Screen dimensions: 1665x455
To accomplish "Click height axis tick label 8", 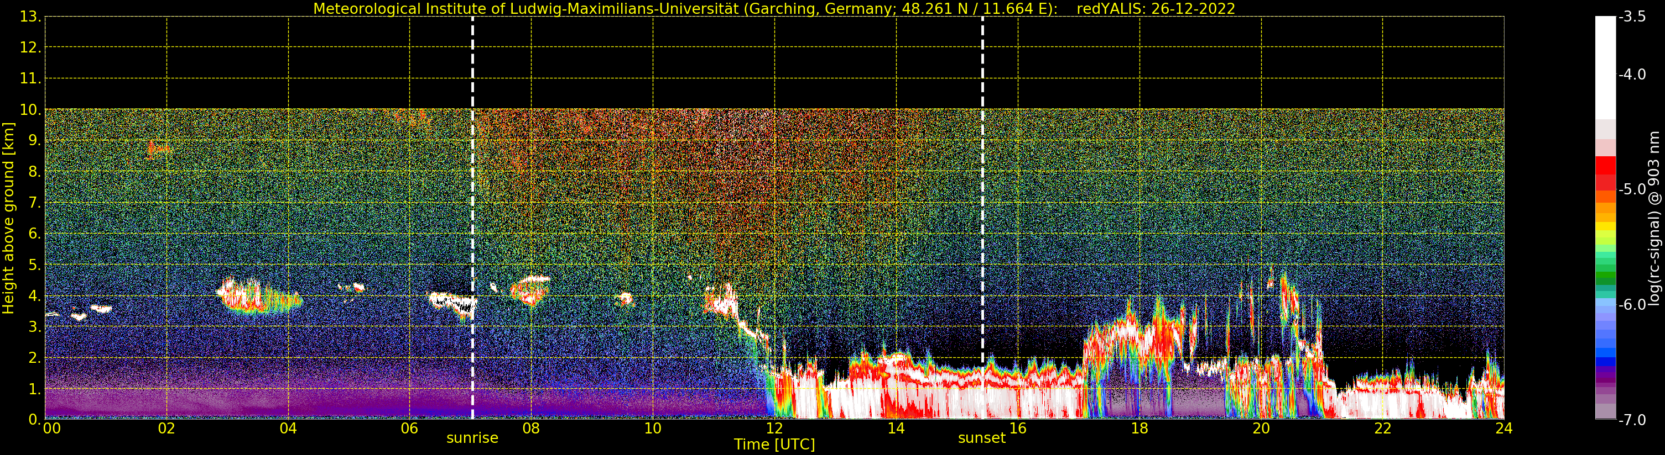I will pos(34,172).
